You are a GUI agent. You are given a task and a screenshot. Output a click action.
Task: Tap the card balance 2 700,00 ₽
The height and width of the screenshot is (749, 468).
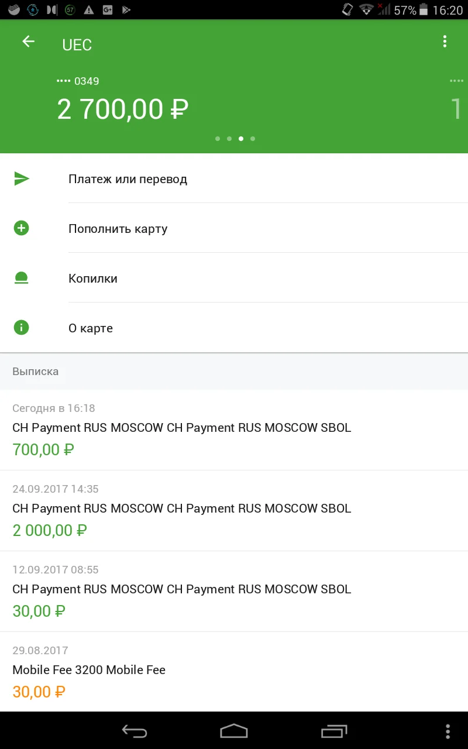123,109
